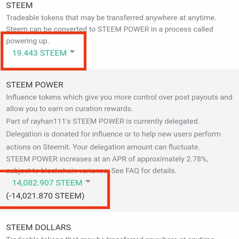This screenshot has width=239, height=239.
Task: Click the 'Influence tokens which give you more control' line
Action: pyautogui.click(x=119, y=97)
